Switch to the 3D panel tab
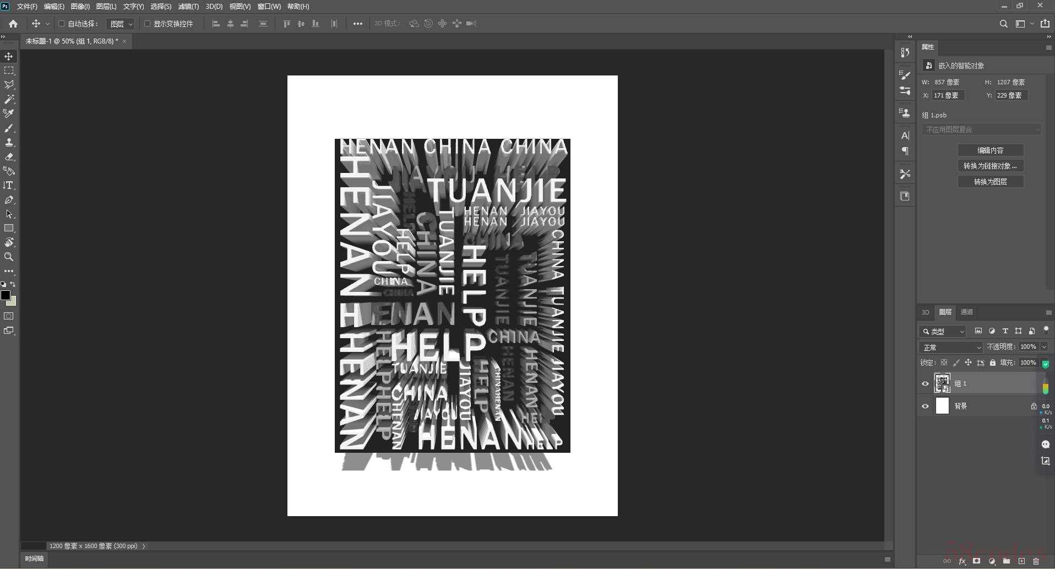Image resolution: width=1055 pixels, height=569 pixels. [925, 312]
